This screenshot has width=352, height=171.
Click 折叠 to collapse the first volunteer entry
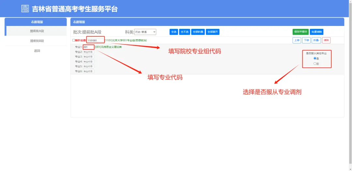316,40
